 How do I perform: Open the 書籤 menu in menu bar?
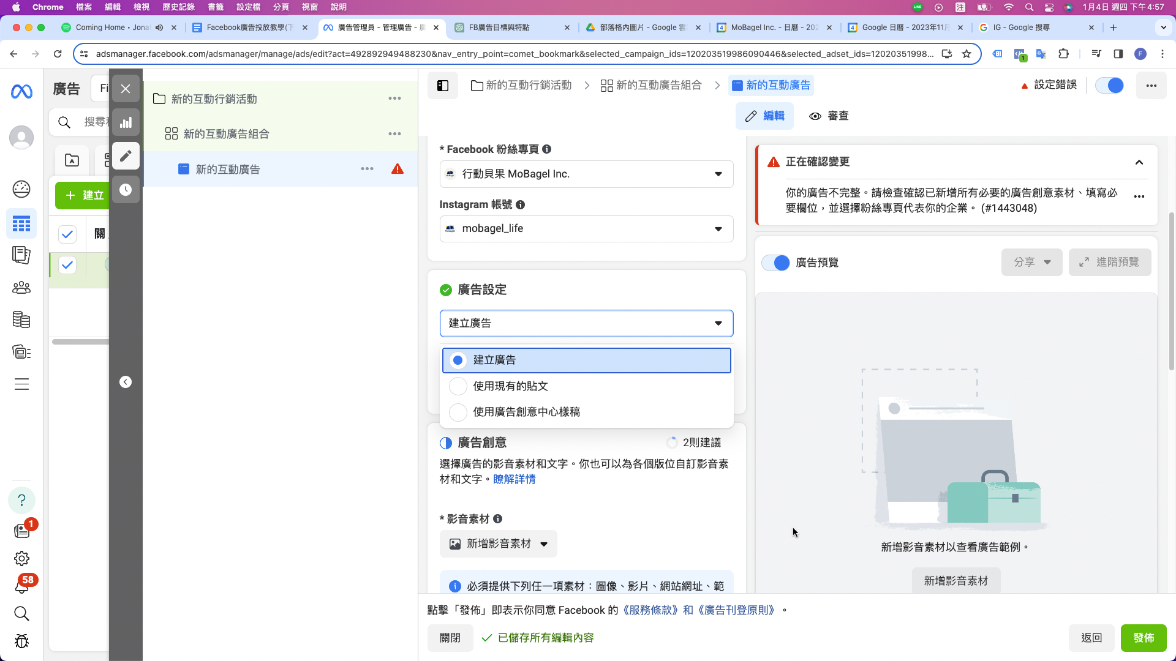click(x=216, y=7)
